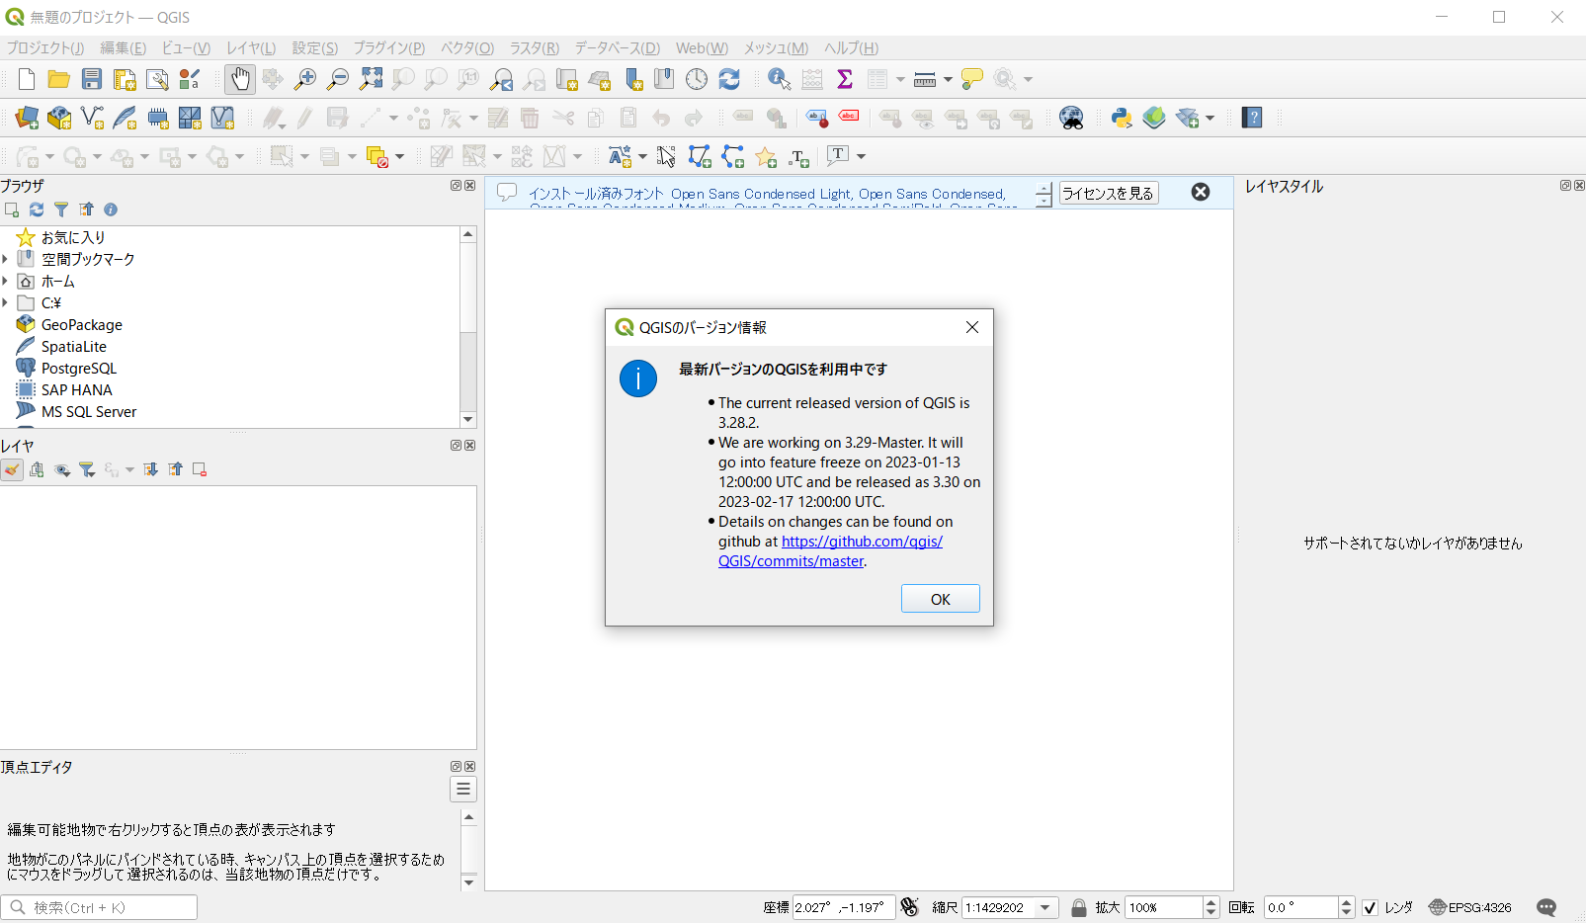Open the help contents question-mark icon
This screenshot has height=923, width=1586.
1252,118
